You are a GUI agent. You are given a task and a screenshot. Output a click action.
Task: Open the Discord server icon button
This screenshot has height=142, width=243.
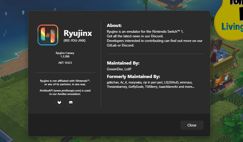pos(71,102)
